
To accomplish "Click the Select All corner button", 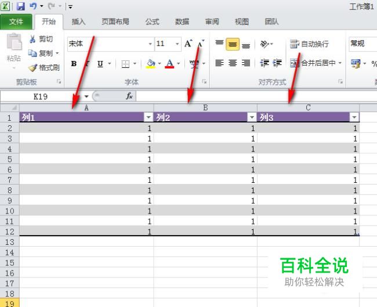I will click(10, 107).
